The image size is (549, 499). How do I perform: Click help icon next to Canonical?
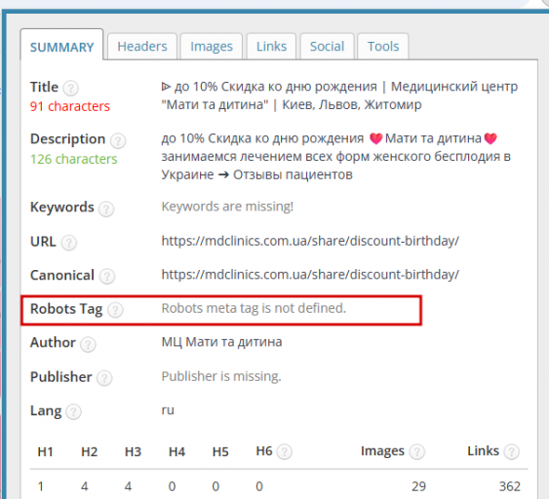107,276
